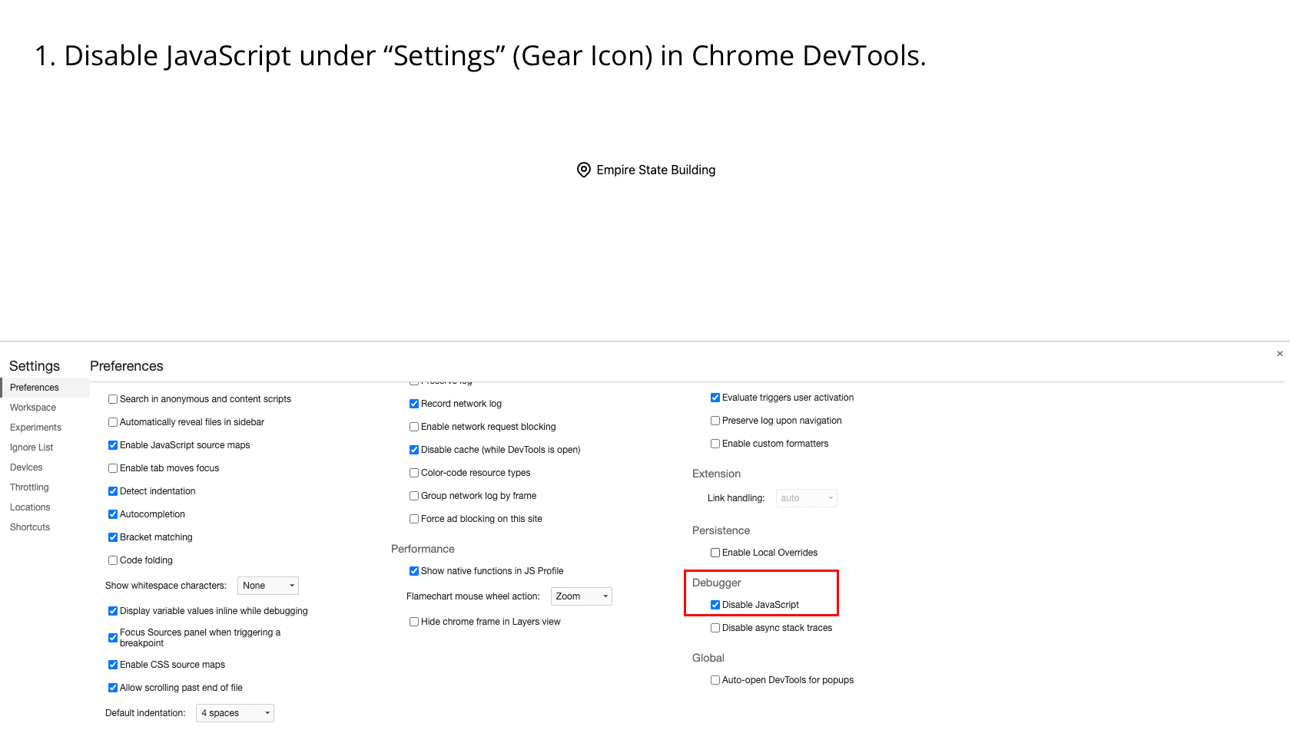The width and height of the screenshot is (1290, 743).
Task: Enable Disable async stack traces checkbox
Action: pos(715,628)
